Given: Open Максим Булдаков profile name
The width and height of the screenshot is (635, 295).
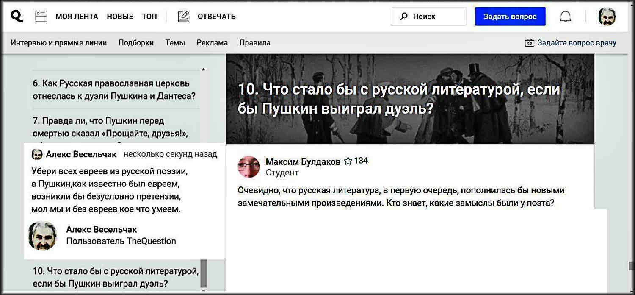Looking at the screenshot, I should (303, 161).
